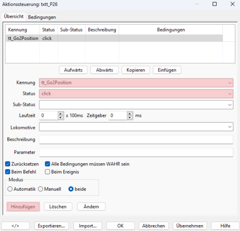Select the Übersicht tab
240x231 pixels.
(14, 17)
